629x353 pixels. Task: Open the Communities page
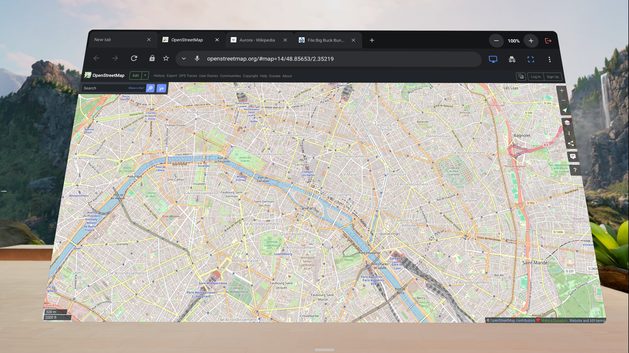(230, 76)
